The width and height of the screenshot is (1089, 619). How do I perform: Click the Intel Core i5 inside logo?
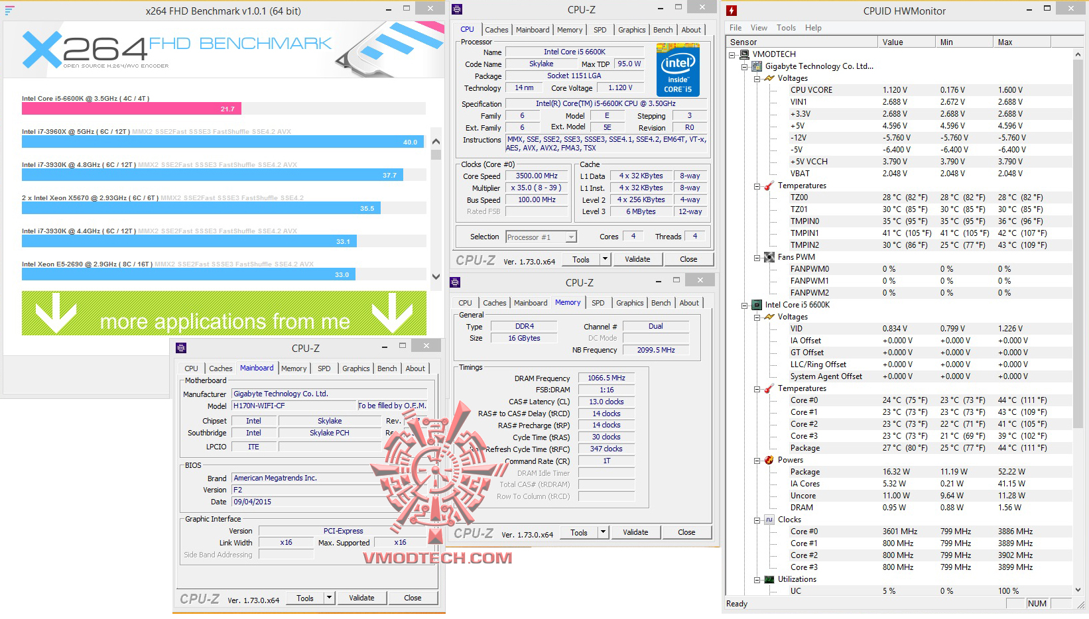click(x=678, y=70)
